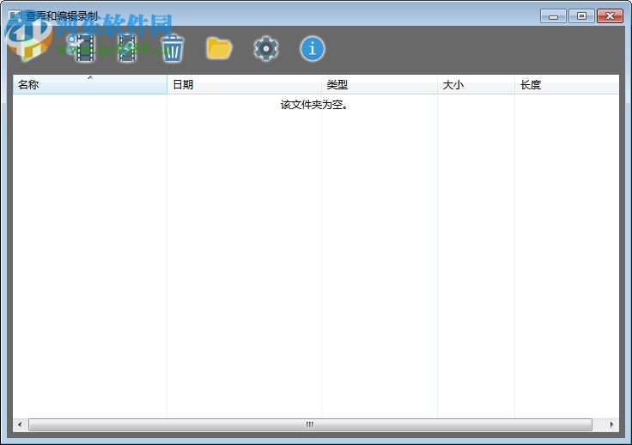Click the horizontal scrollbar thumb
This screenshot has height=445, width=632.
[x=310, y=424]
